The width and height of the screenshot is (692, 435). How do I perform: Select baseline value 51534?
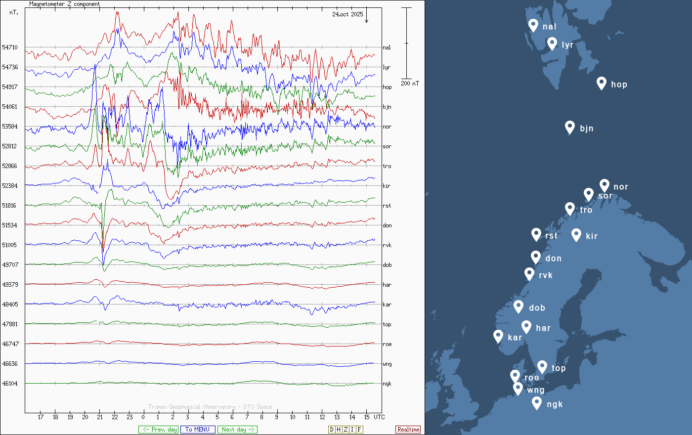tap(9, 225)
